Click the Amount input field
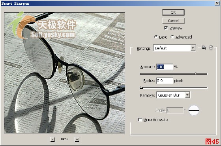 click(x=165, y=67)
